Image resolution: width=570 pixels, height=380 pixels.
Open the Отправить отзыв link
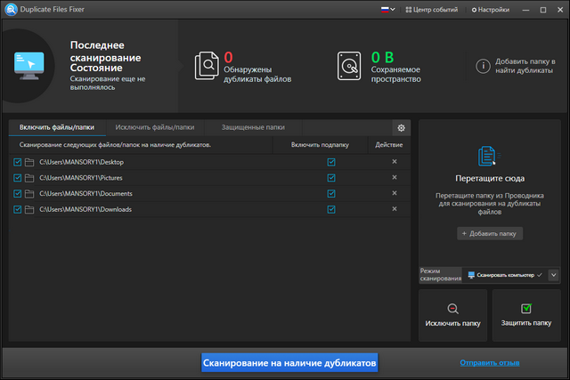pyautogui.click(x=490, y=363)
